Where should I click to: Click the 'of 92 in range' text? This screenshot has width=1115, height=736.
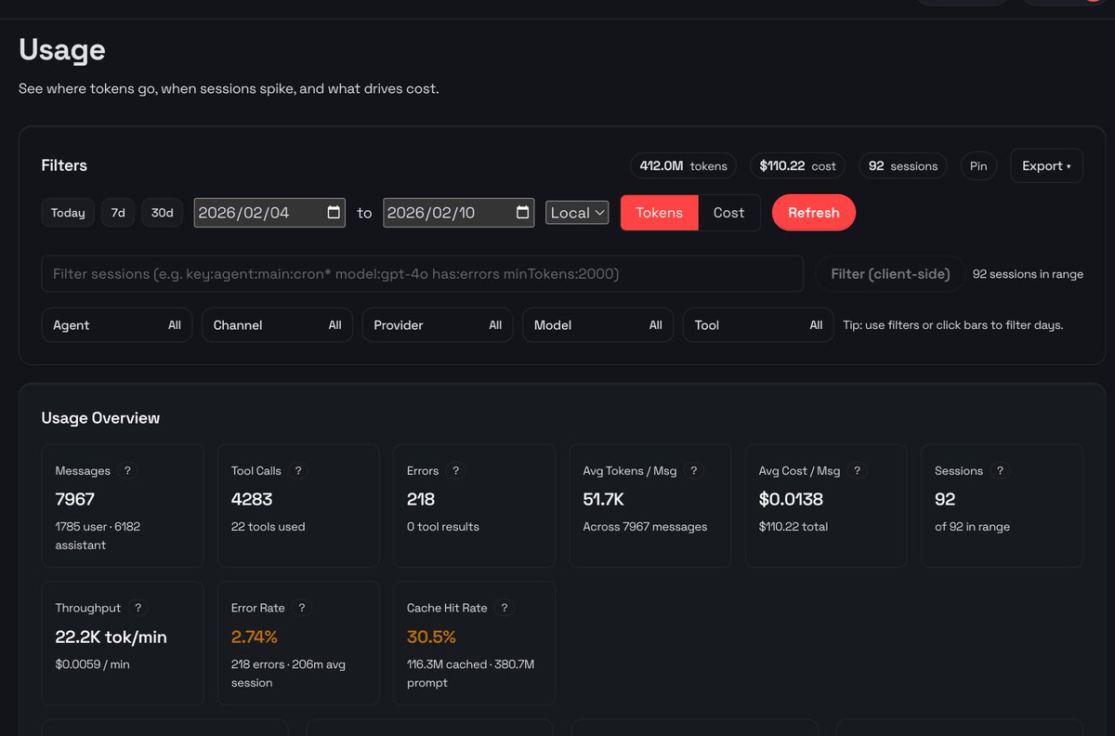click(972, 527)
